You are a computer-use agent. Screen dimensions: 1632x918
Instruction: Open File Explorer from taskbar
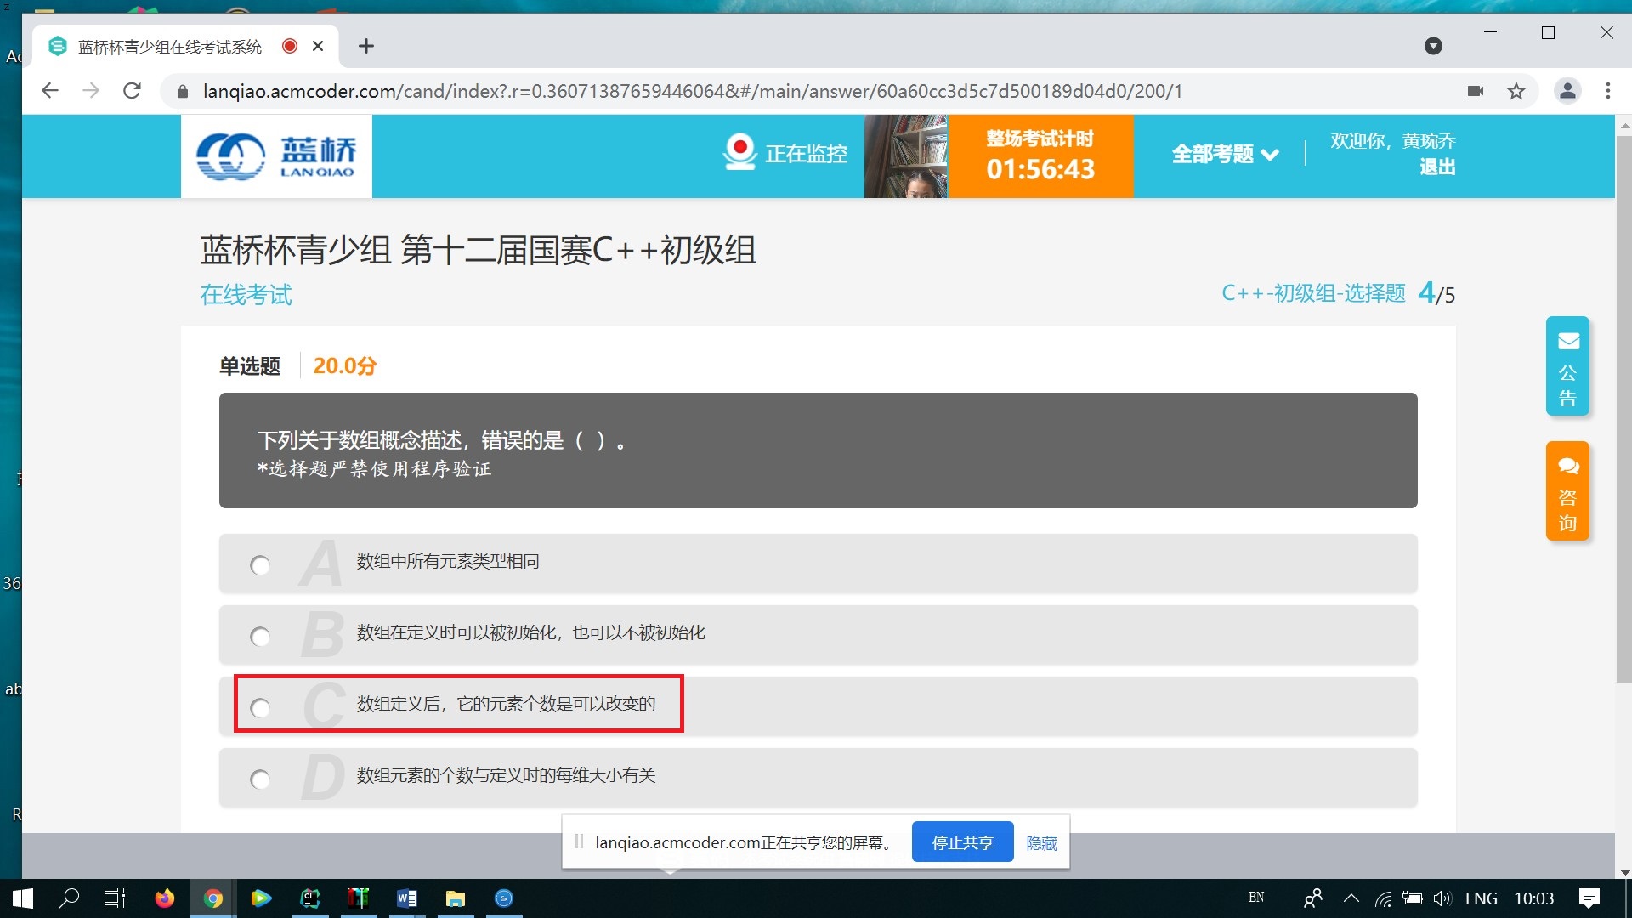coord(456,898)
